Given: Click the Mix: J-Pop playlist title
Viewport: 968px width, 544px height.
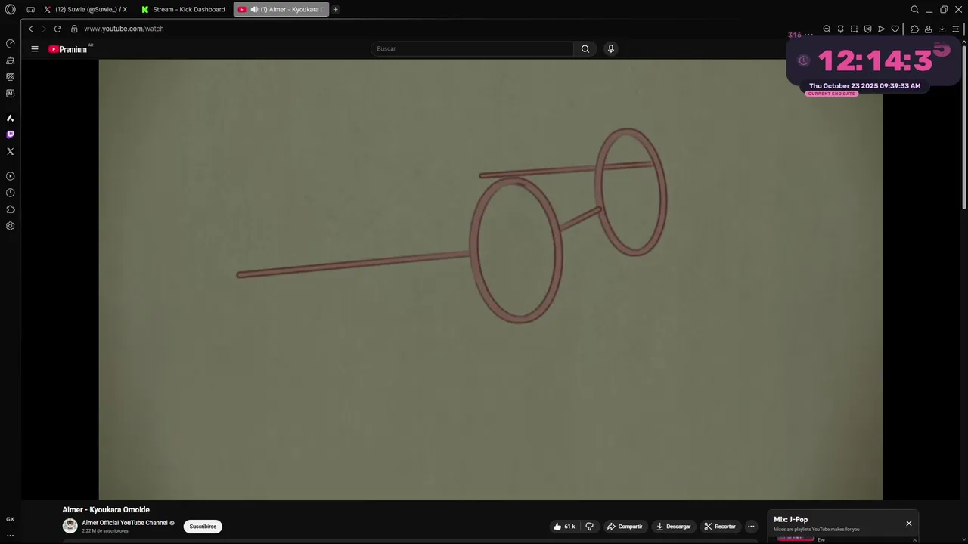Looking at the screenshot, I should pos(790,520).
